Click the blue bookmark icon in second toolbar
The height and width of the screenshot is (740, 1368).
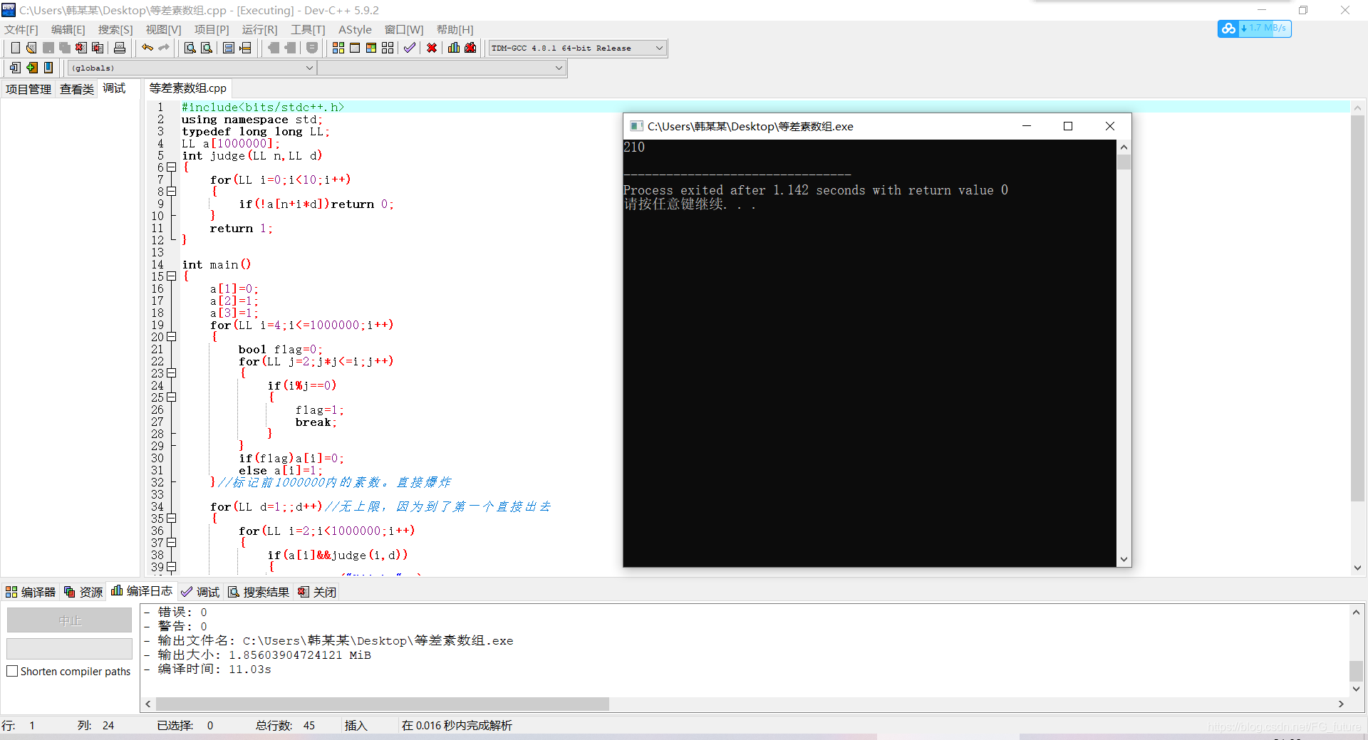48,68
